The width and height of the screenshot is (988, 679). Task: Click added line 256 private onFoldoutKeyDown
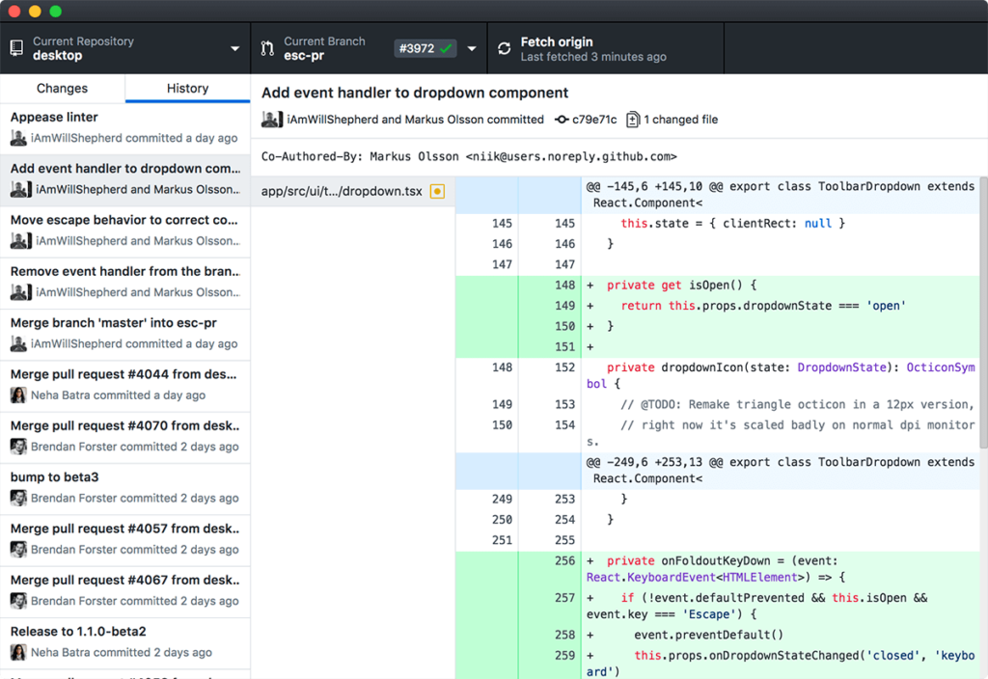point(718,569)
